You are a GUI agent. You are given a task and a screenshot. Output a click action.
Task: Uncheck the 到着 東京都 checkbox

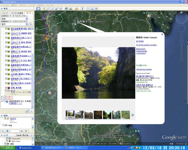[6, 88]
